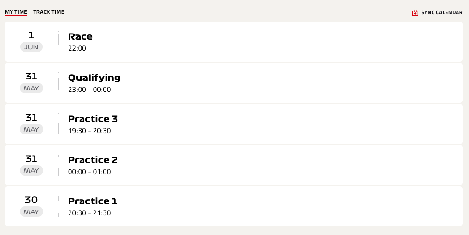Click the 00:00 - 01:00 time range
Viewport: 469px width, 235px height.
point(89,172)
